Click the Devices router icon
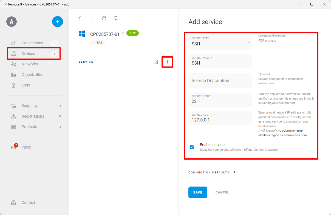The height and width of the screenshot is (215, 331). [13, 54]
